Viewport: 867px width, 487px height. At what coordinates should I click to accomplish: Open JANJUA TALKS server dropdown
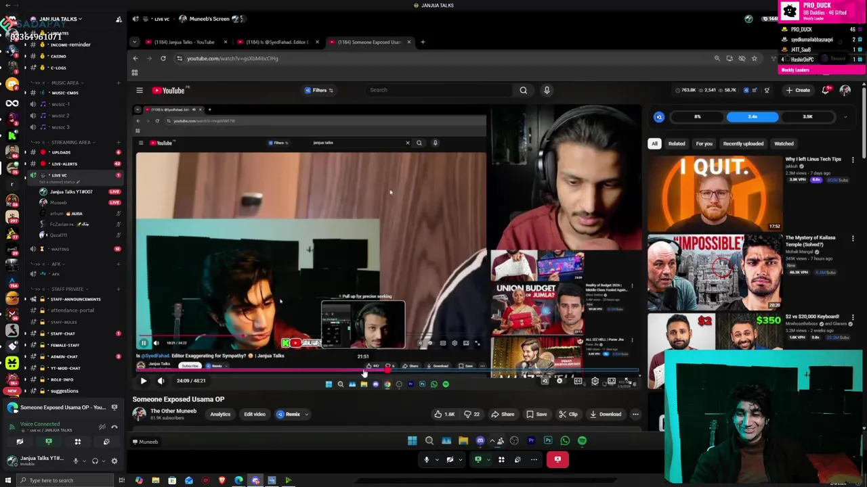57,19
